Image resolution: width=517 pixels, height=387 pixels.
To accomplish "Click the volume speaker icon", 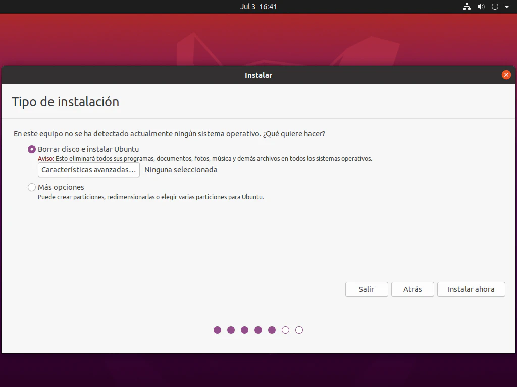I will (481, 7).
